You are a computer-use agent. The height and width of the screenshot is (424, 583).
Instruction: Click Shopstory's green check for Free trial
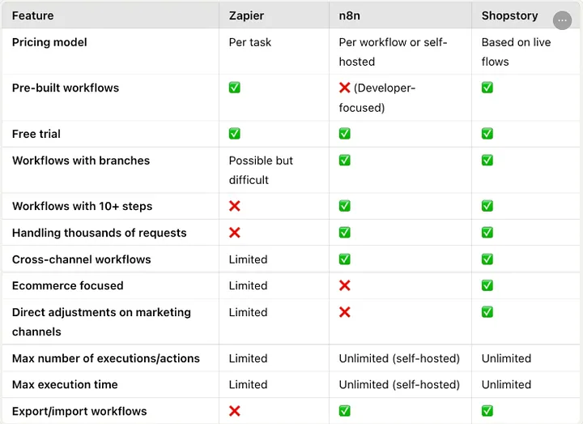[487, 134]
